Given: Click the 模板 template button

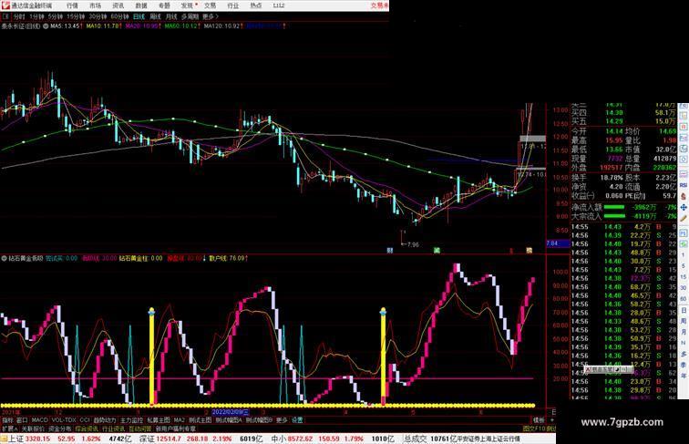Looking at the screenshot, I should [539, 420].
